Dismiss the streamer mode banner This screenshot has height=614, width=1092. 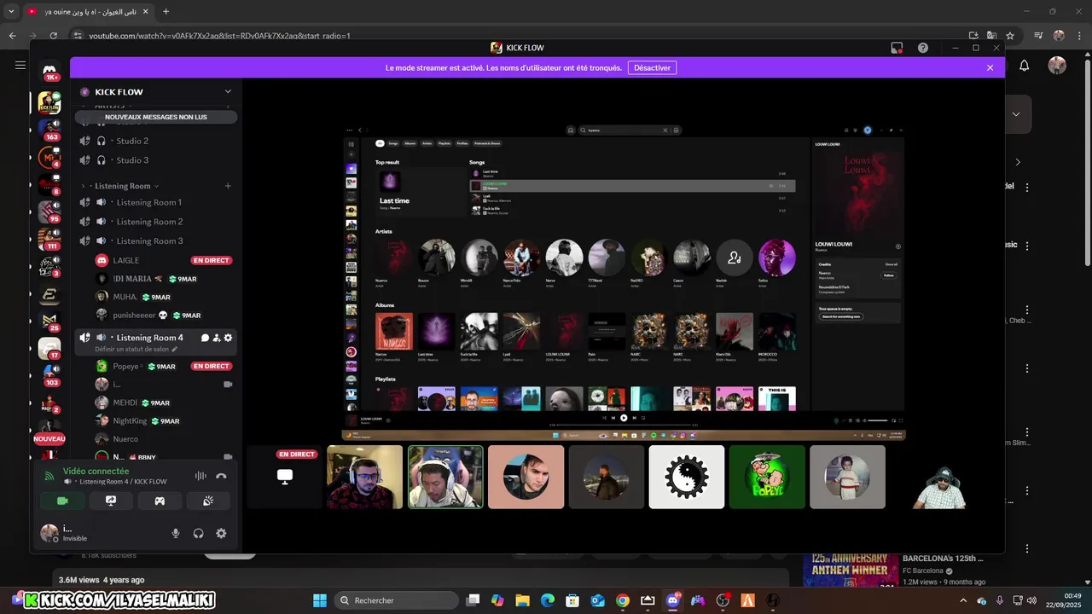pos(990,67)
